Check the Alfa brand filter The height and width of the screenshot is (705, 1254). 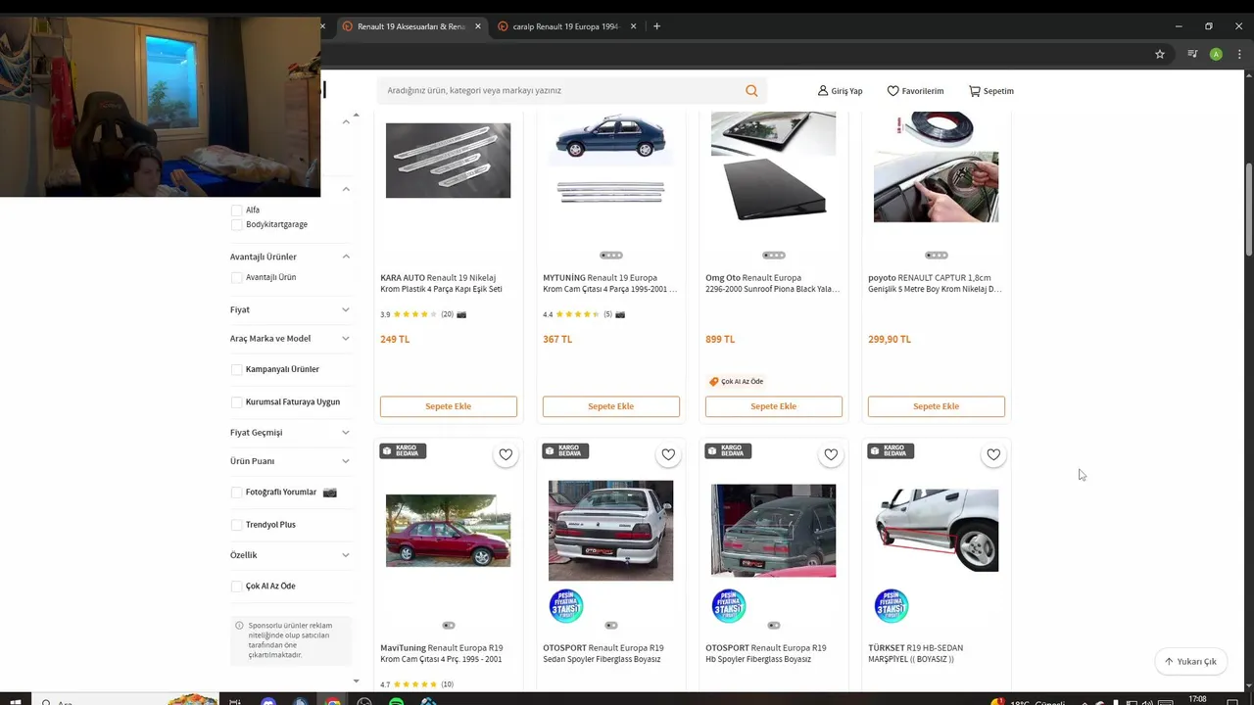[236, 210]
